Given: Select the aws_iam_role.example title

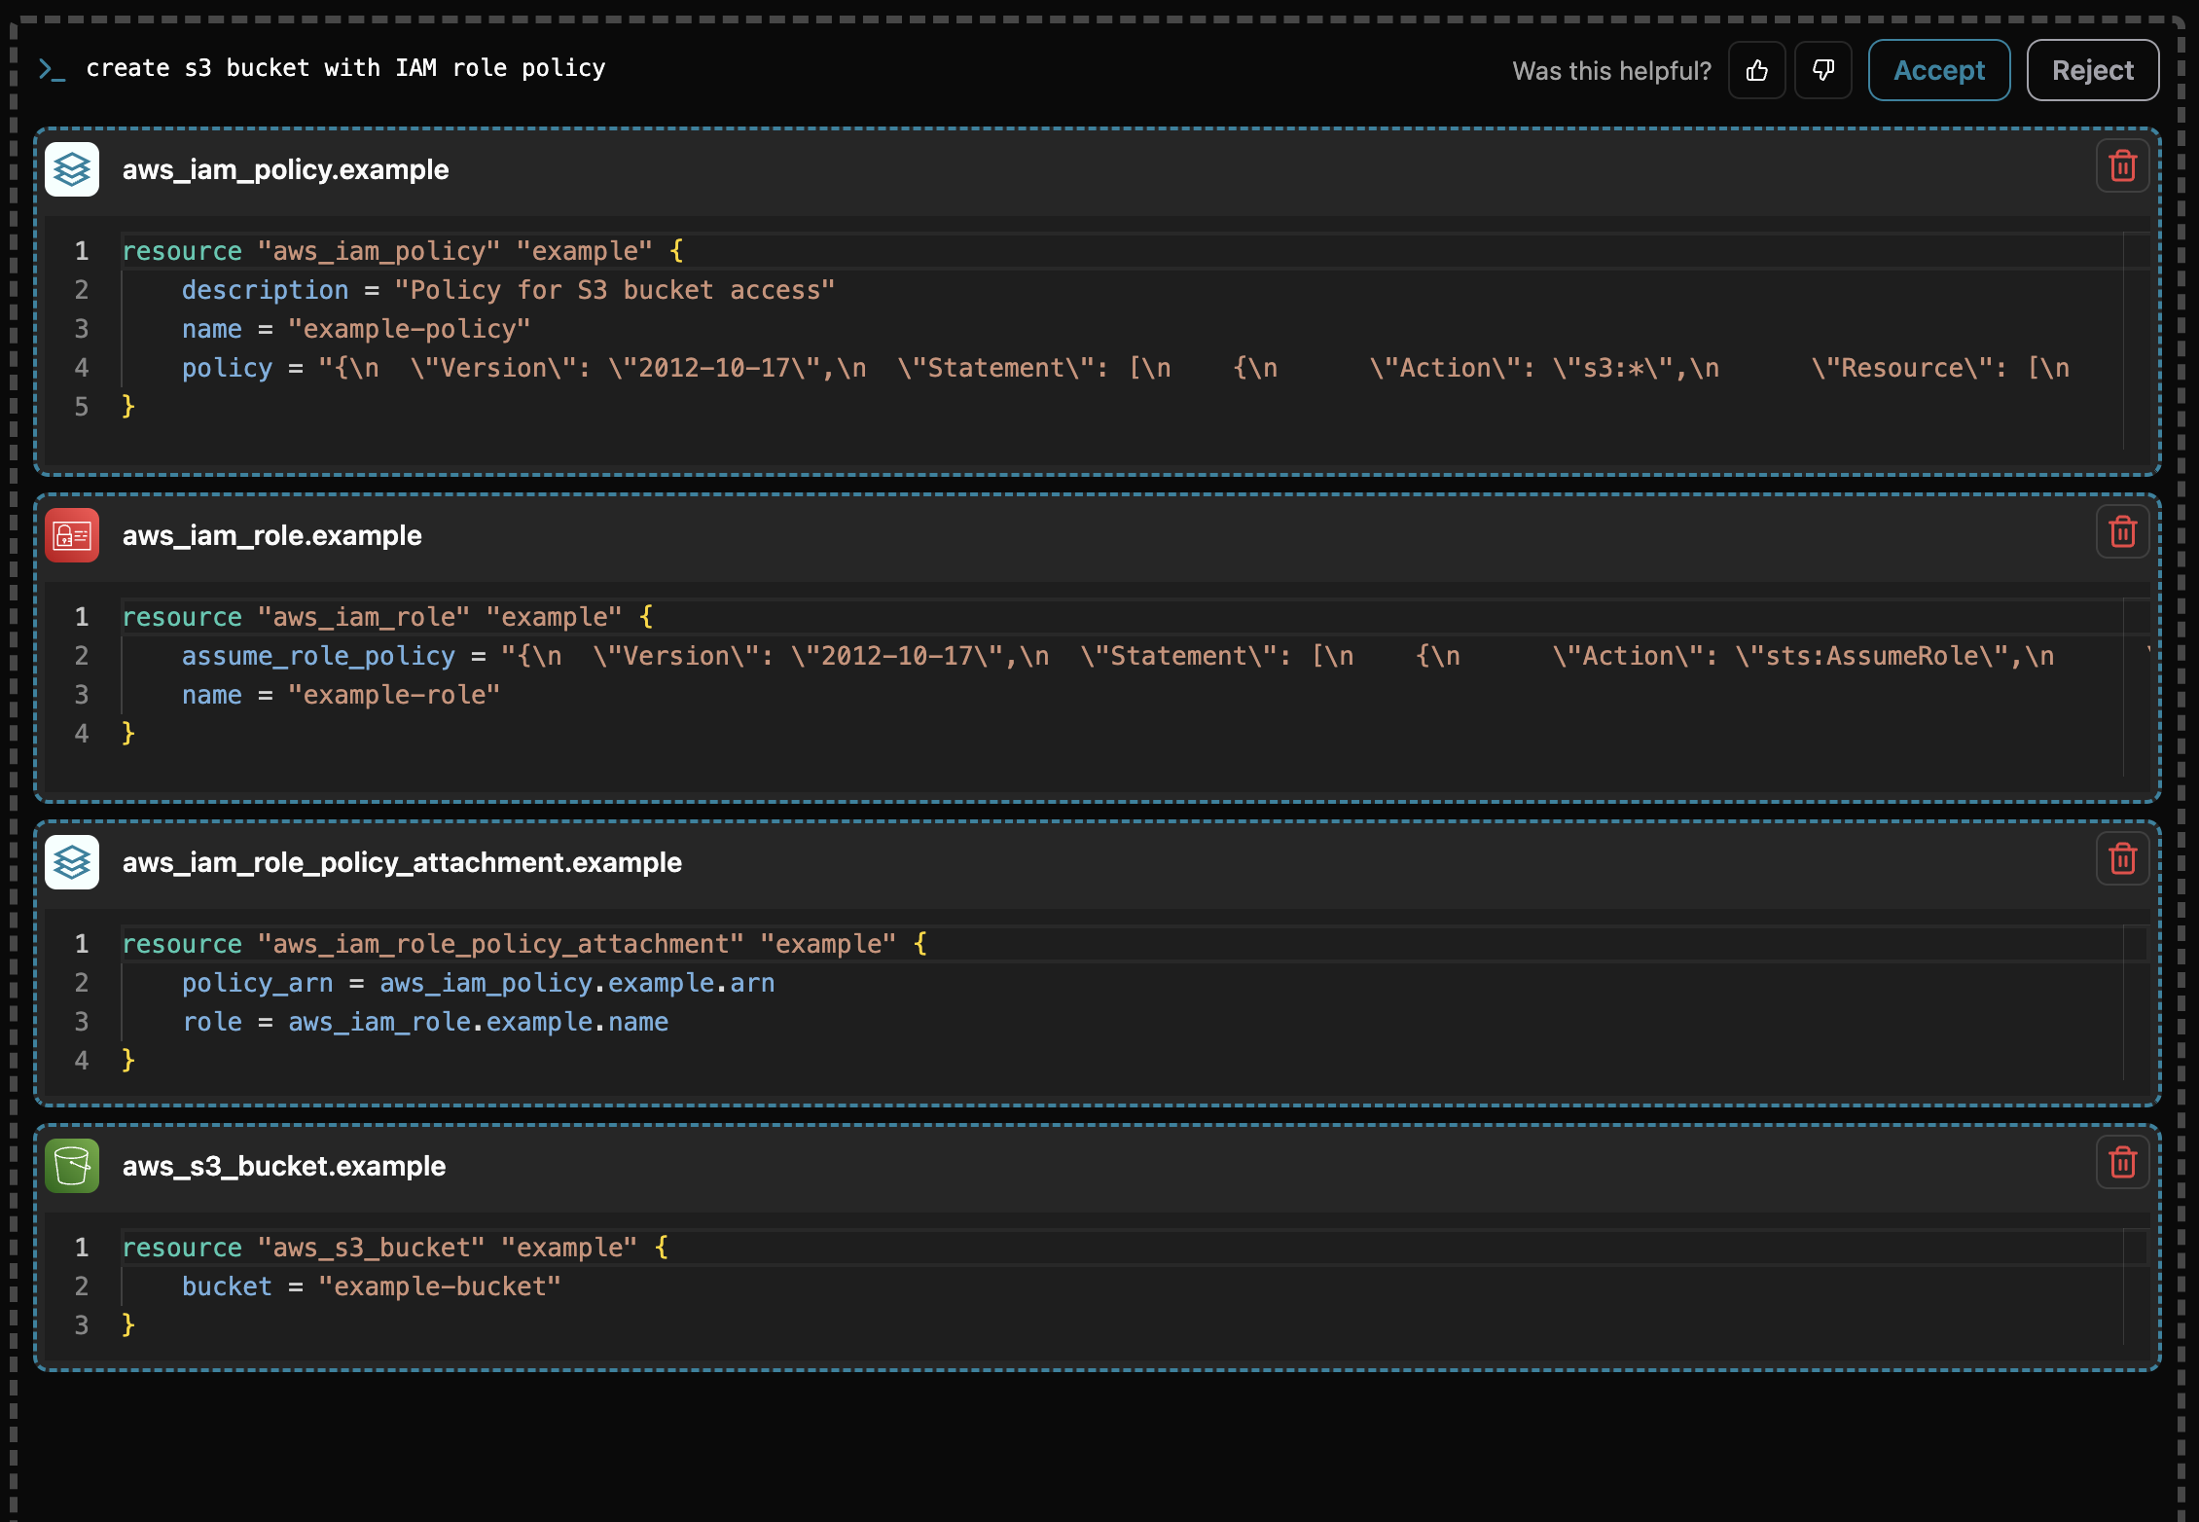Looking at the screenshot, I should point(271,535).
